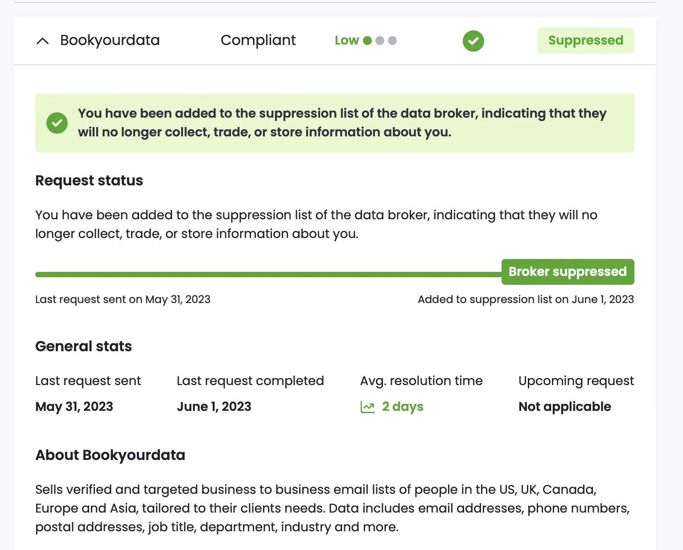683x550 pixels.
Task: Click the Suppressed status badge
Action: (x=585, y=41)
